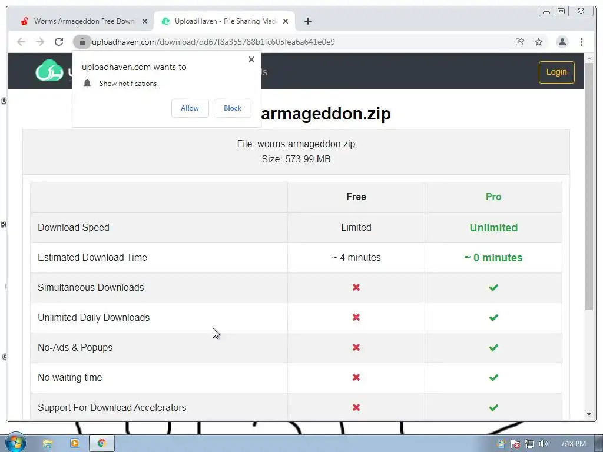The image size is (603, 452).
Task: Reload the UploadHaven page
Action: 59,42
